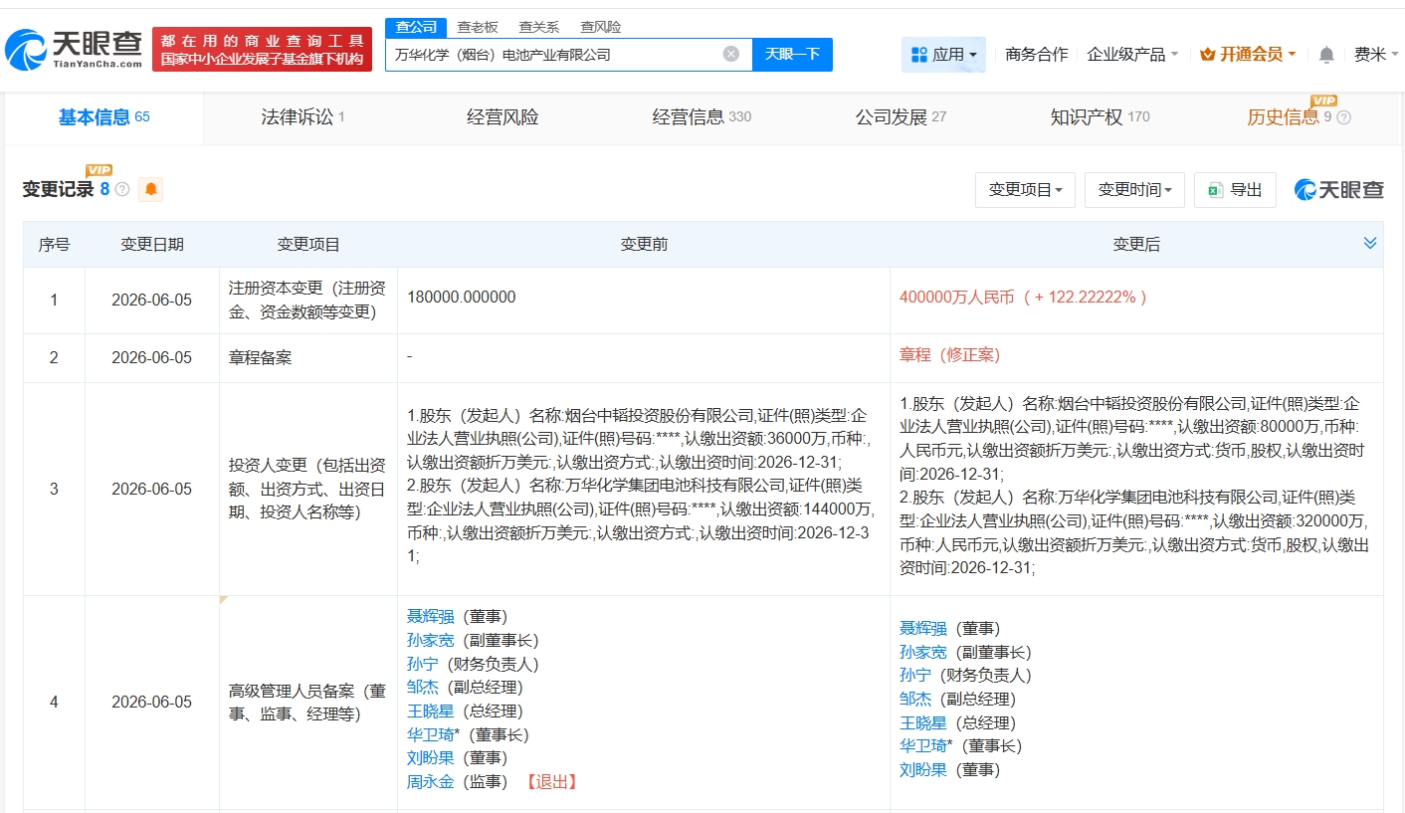The image size is (1405, 813).
Task: Click the 变更前 column header
Action: [644, 245]
